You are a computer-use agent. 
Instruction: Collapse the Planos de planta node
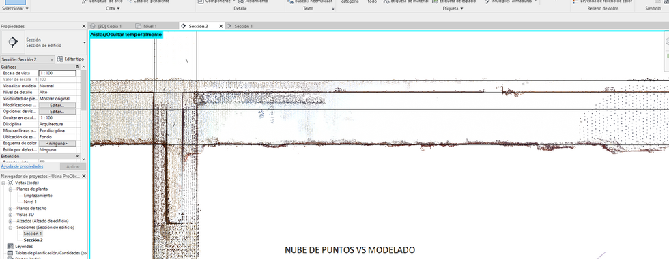(11, 189)
